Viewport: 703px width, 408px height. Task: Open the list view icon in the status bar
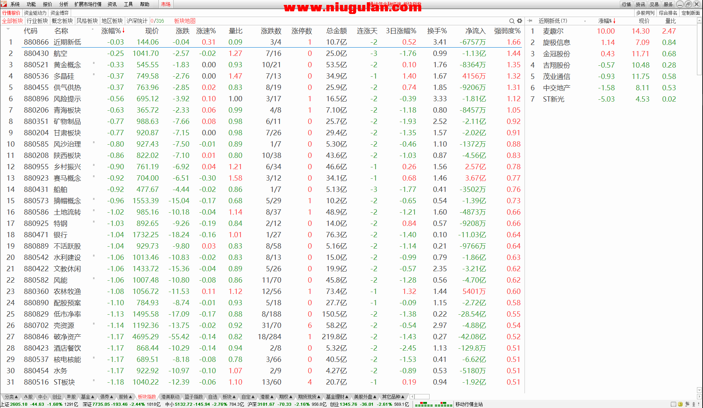click(x=674, y=404)
